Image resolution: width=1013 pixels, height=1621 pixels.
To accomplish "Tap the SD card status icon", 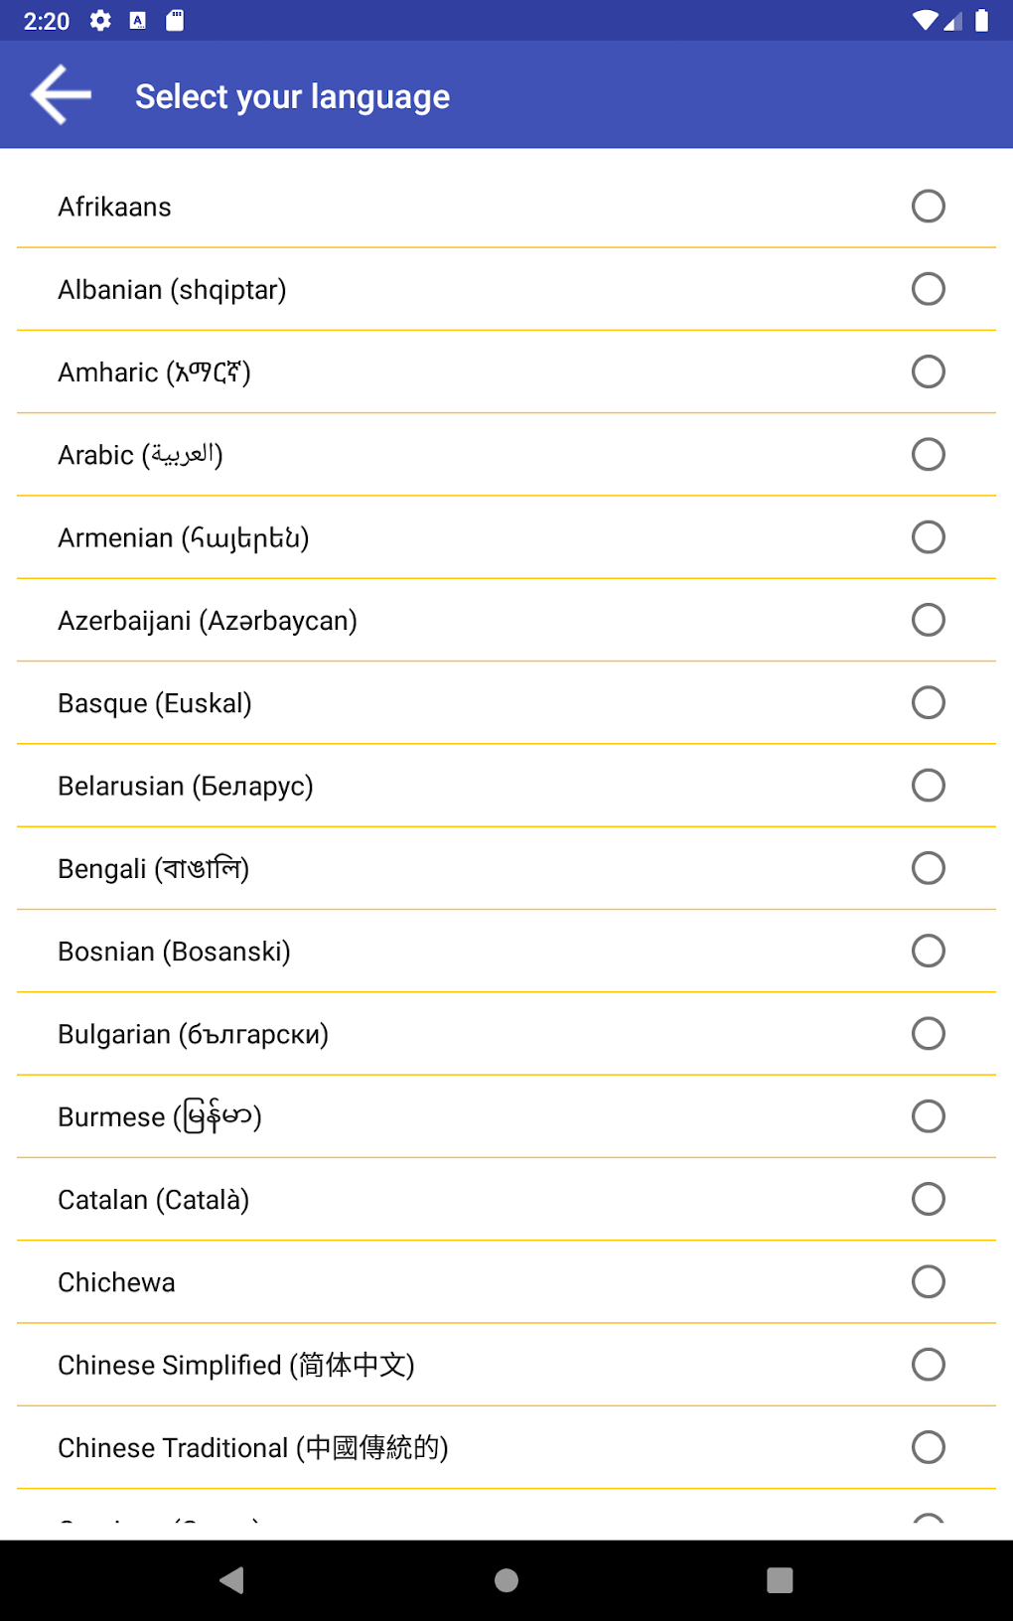I will (175, 21).
